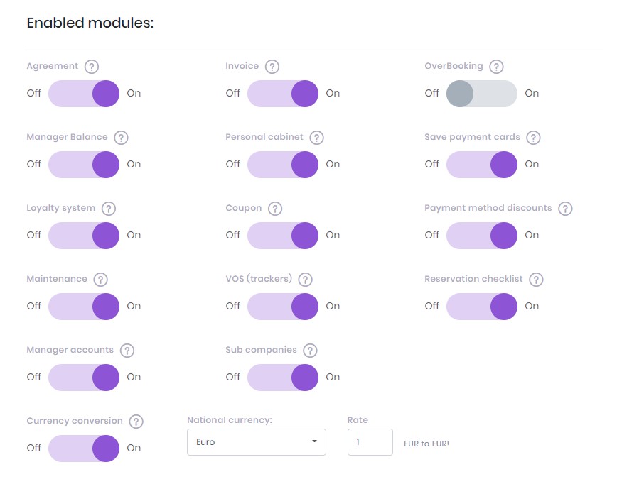Show help for Personal cabinet module
Viewport: 644px width, 484px height.
point(317,138)
